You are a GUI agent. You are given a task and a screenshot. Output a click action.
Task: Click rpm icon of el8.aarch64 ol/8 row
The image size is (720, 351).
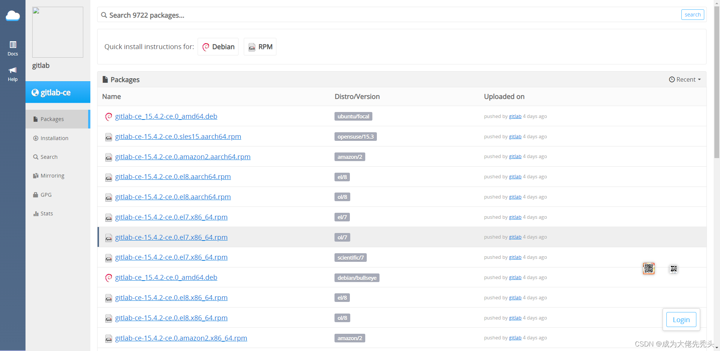(x=109, y=197)
